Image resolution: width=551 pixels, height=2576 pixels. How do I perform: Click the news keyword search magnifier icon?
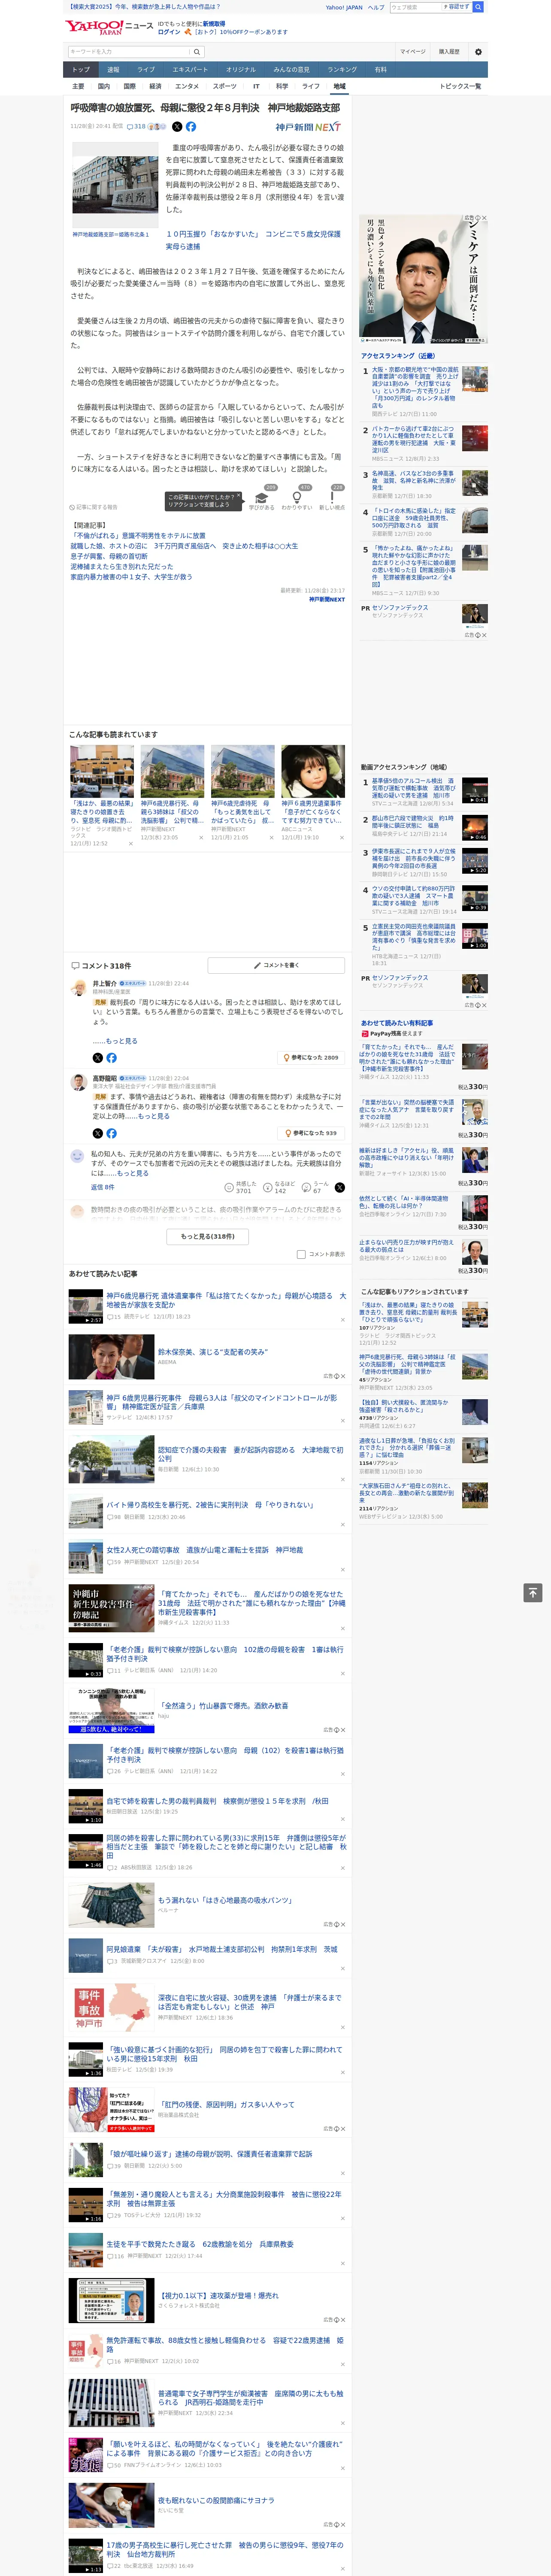pyautogui.click(x=197, y=51)
